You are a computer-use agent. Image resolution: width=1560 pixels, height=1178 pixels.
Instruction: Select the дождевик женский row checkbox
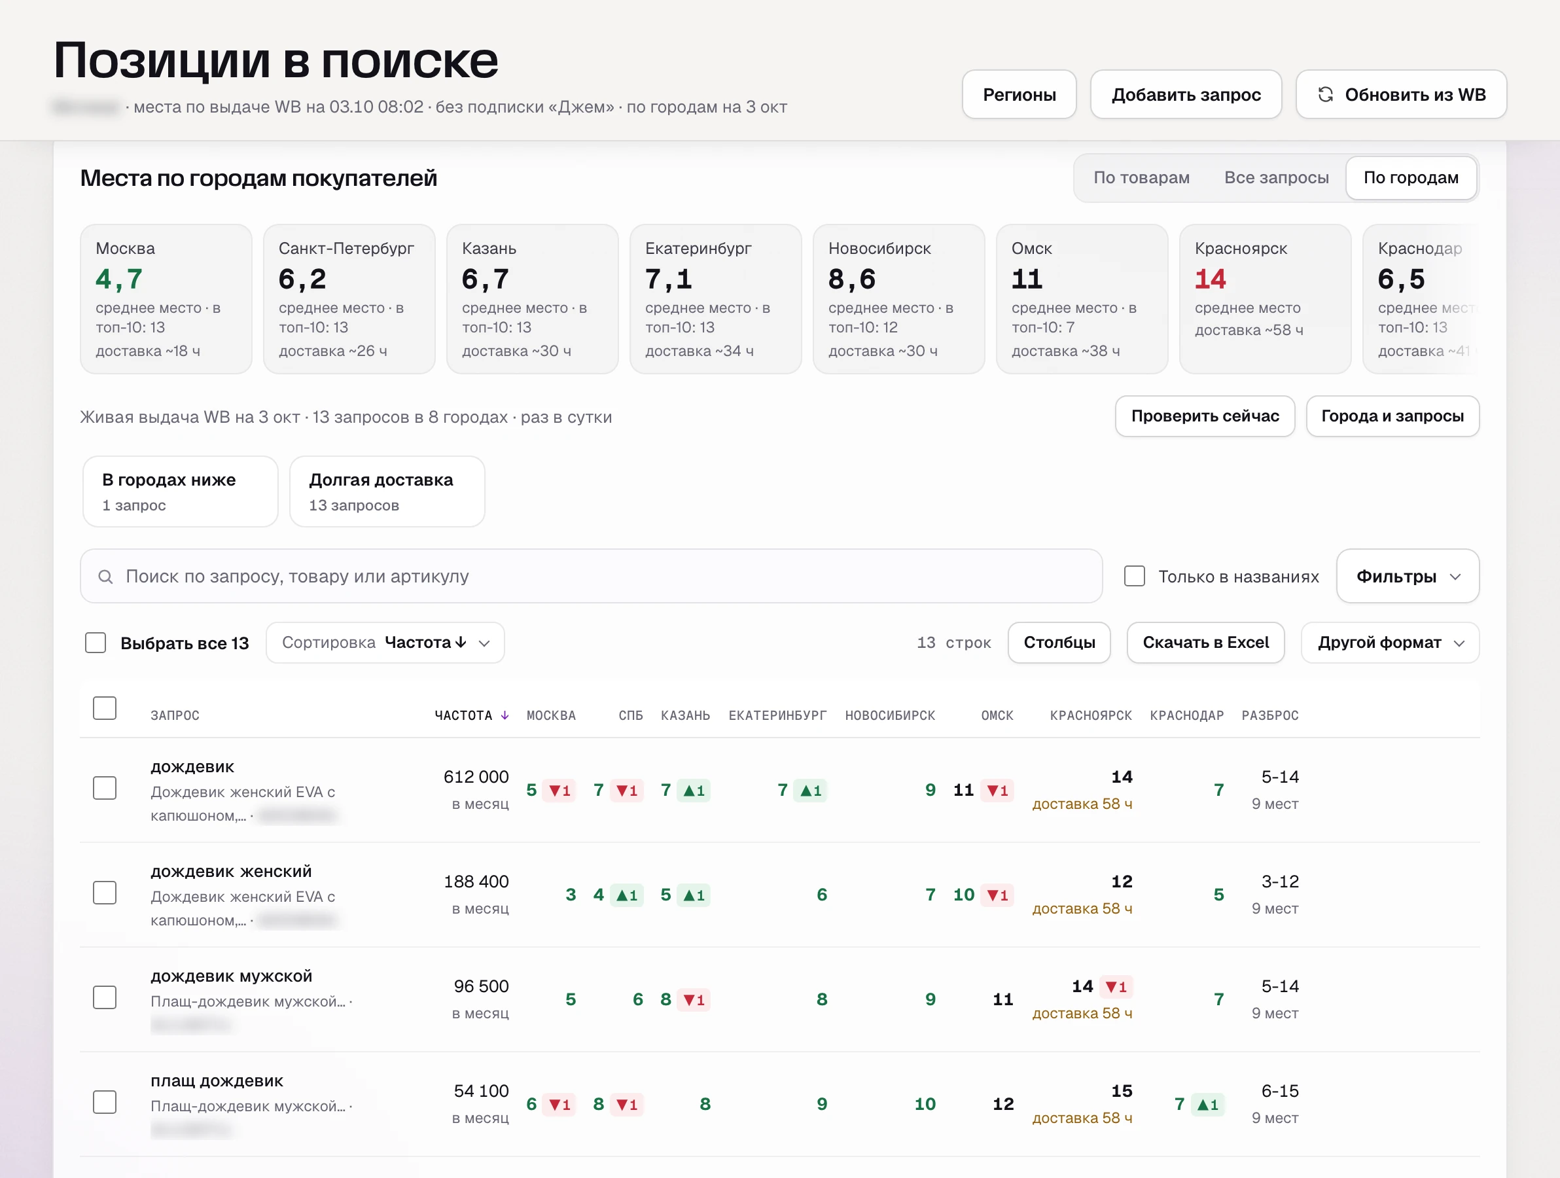coord(105,892)
